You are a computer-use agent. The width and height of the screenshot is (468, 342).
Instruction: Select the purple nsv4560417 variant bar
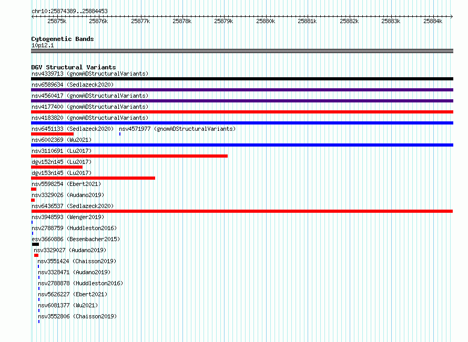pos(242,101)
